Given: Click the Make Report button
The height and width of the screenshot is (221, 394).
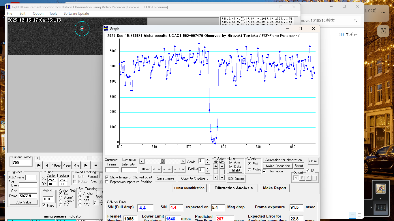Looking at the screenshot, I should (x=274, y=188).
